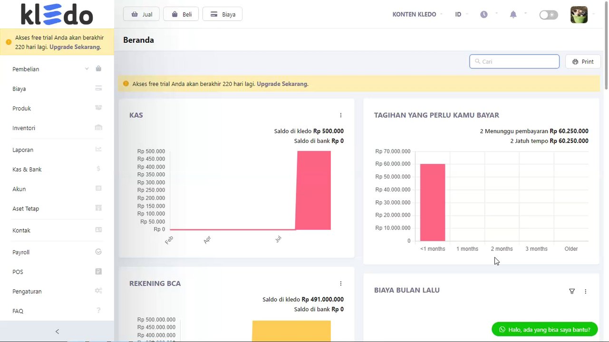This screenshot has width=609, height=342.
Task: Click the Beli button
Action: pyautogui.click(x=181, y=14)
